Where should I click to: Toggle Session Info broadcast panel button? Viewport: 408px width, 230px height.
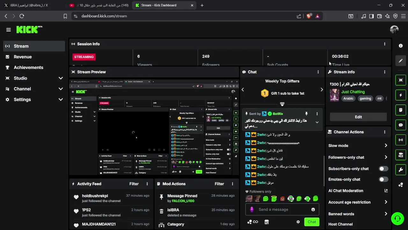click(x=401, y=140)
